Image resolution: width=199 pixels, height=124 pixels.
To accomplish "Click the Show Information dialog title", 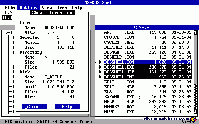I will tap(52, 12).
